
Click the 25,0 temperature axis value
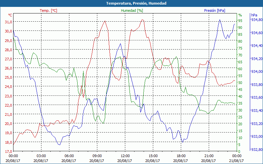click(x=8, y=77)
